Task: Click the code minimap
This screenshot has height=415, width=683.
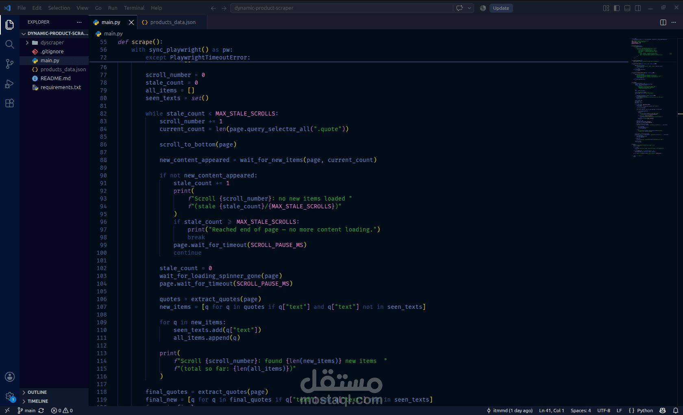Action: [653, 98]
